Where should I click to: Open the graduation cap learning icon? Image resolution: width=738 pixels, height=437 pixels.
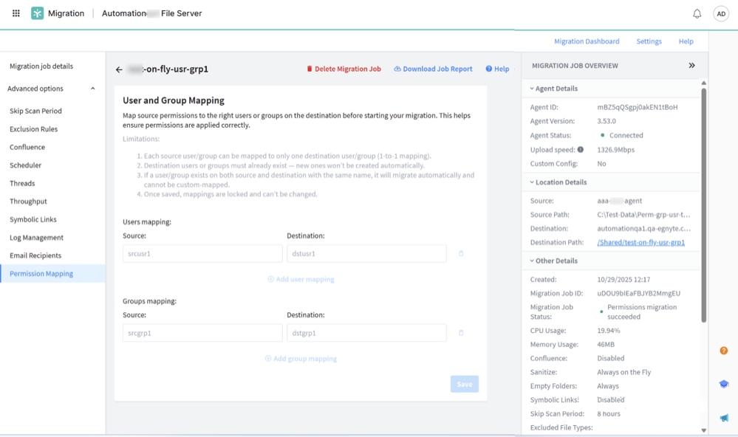point(723,384)
